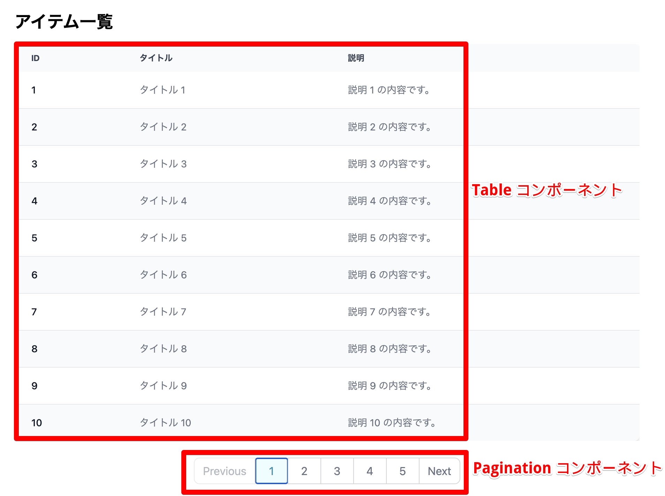Image resolution: width=665 pixels, height=496 pixels.
Task: Click the タイトル 3 table cell
Action: click(x=163, y=164)
